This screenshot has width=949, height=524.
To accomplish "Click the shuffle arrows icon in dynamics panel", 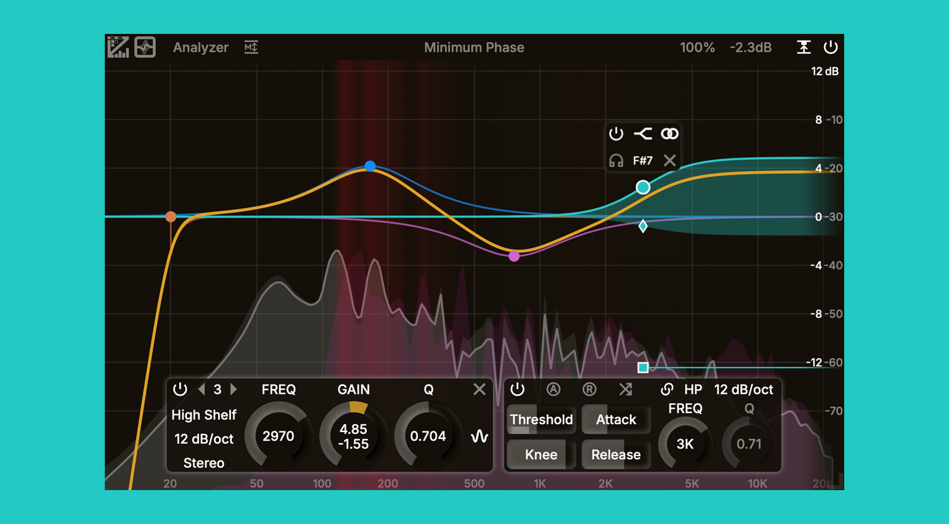I will click(x=625, y=389).
